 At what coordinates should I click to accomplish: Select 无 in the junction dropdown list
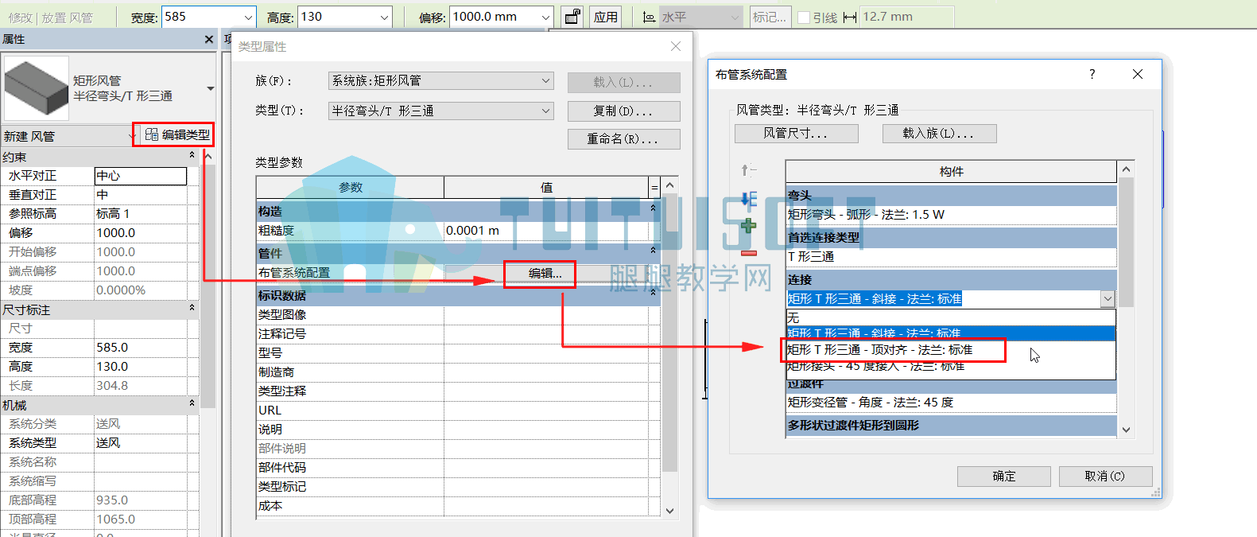pos(950,317)
